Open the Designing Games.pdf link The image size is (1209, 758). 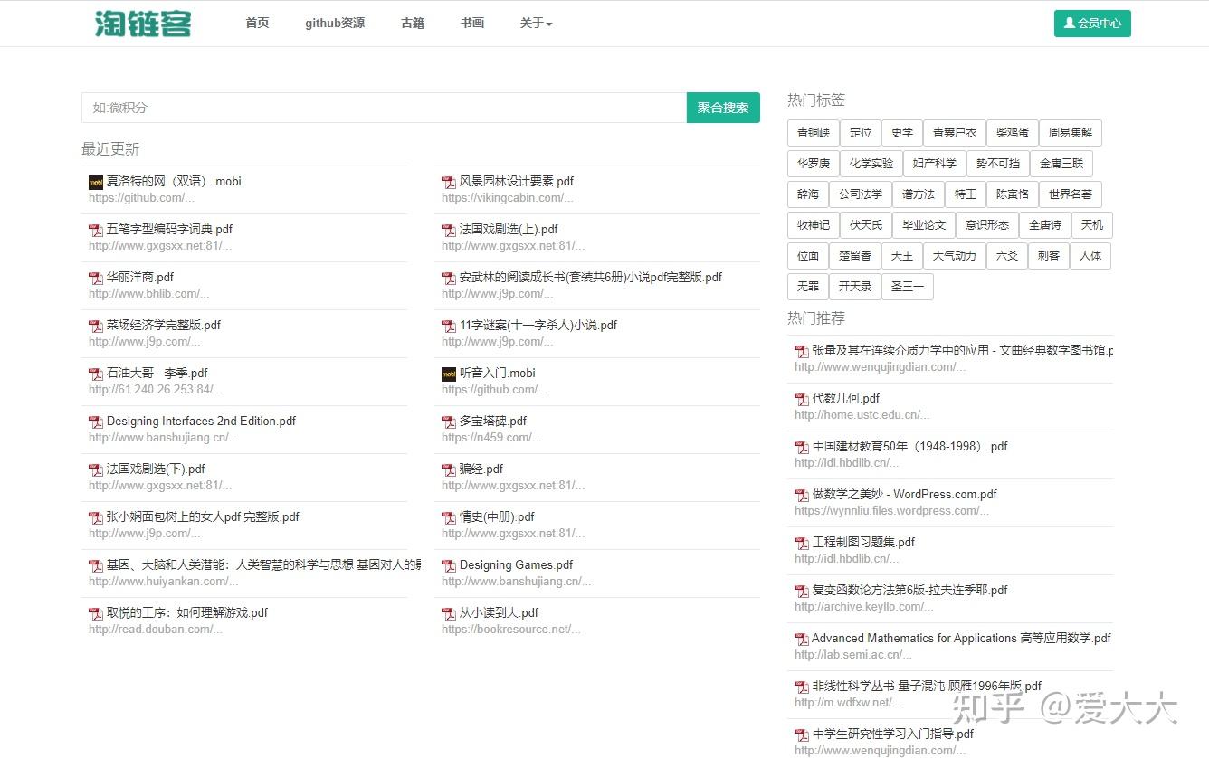516,565
